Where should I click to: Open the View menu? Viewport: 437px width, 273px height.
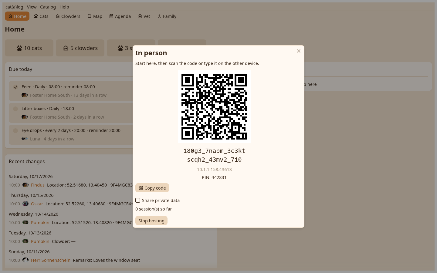coord(32,7)
